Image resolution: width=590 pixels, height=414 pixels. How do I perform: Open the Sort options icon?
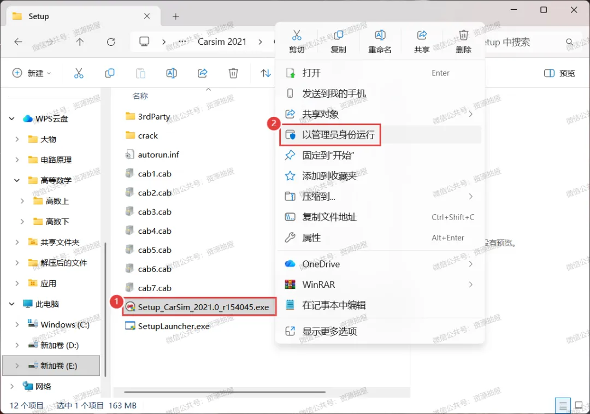pyautogui.click(x=265, y=73)
